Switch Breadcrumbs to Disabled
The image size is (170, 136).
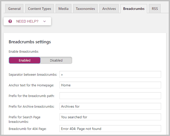point(56,60)
